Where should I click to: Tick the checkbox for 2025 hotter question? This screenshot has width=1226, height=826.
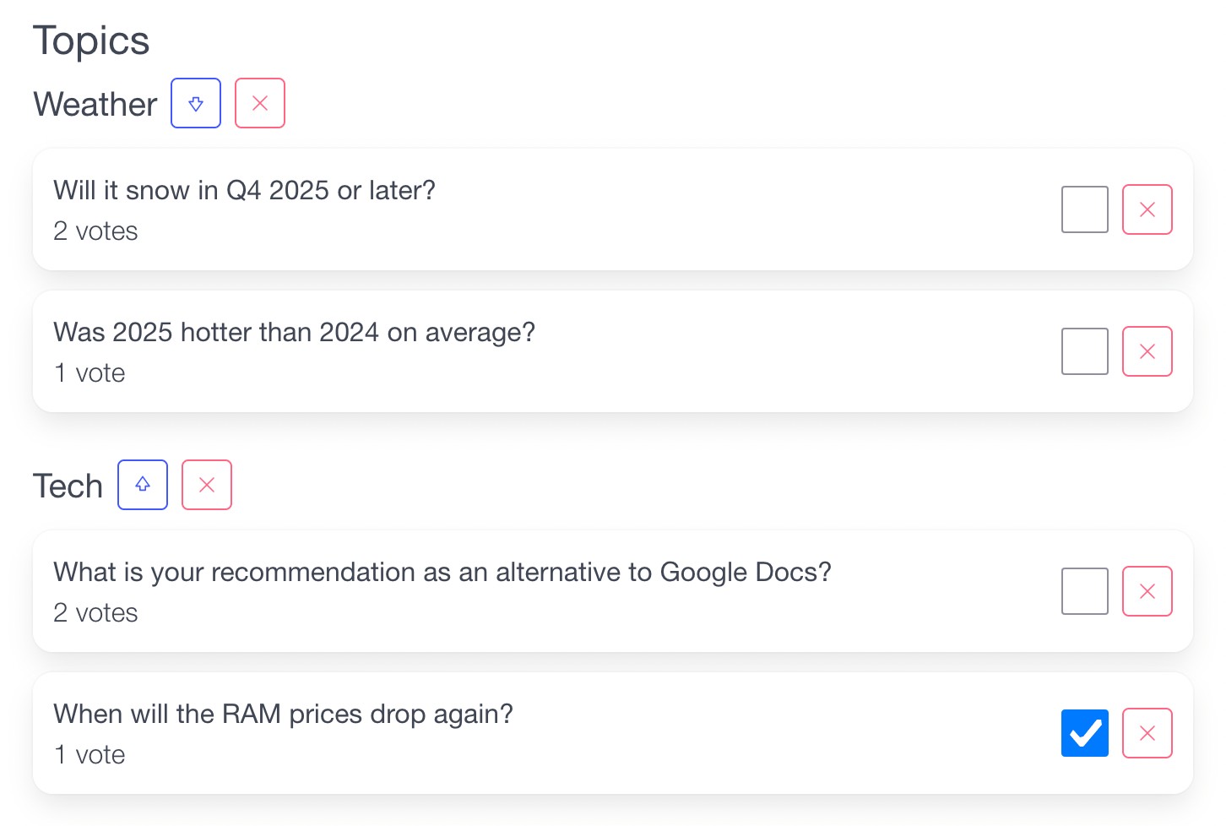pos(1084,351)
